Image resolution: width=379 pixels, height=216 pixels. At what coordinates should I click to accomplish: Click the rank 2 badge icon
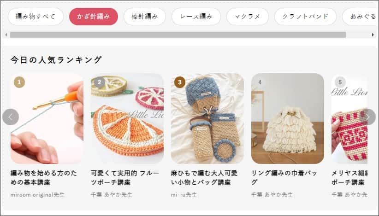tap(99, 82)
